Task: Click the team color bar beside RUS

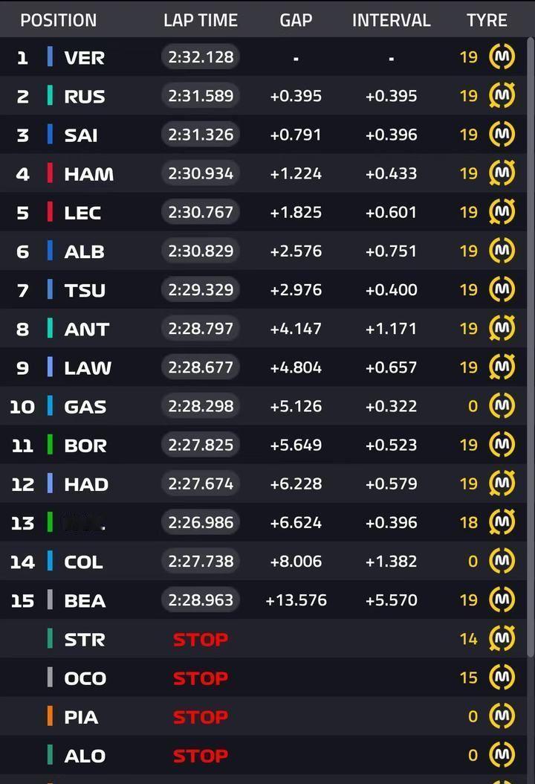Action: [50, 96]
